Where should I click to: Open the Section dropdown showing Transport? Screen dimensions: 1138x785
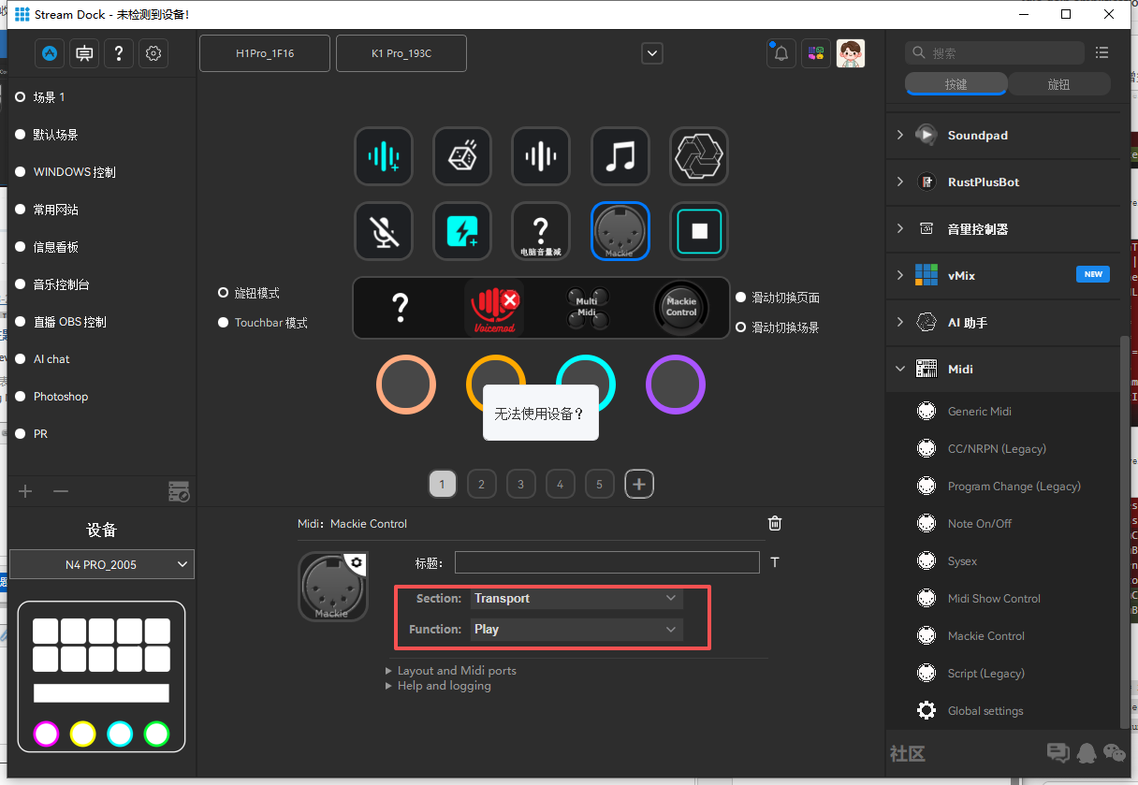coord(575,598)
